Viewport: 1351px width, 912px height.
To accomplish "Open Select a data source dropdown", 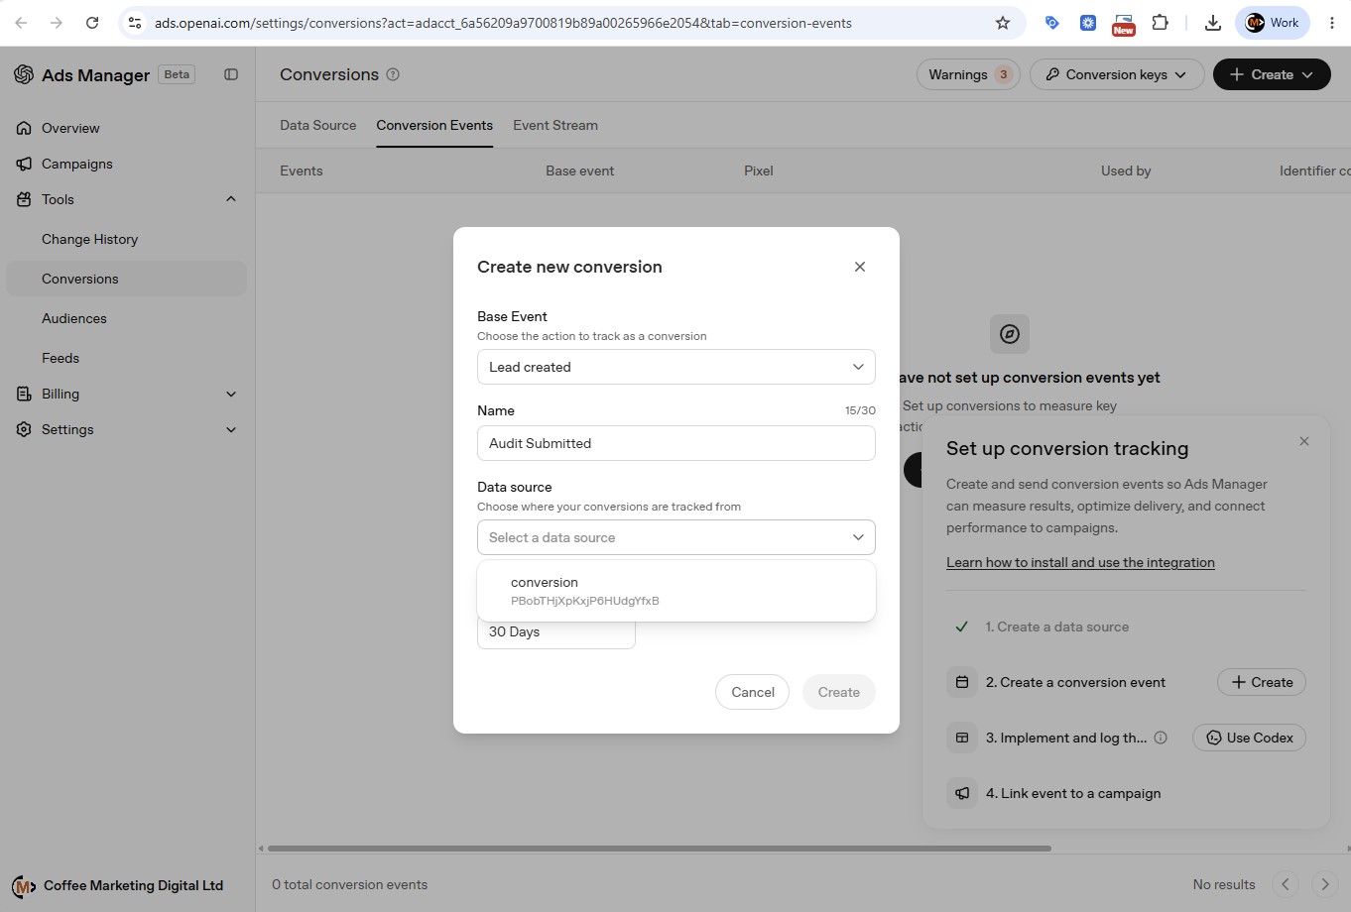I will [x=676, y=537].
